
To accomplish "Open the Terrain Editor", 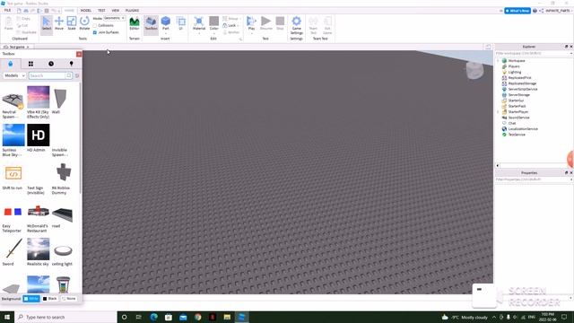I will pos(135,23).
